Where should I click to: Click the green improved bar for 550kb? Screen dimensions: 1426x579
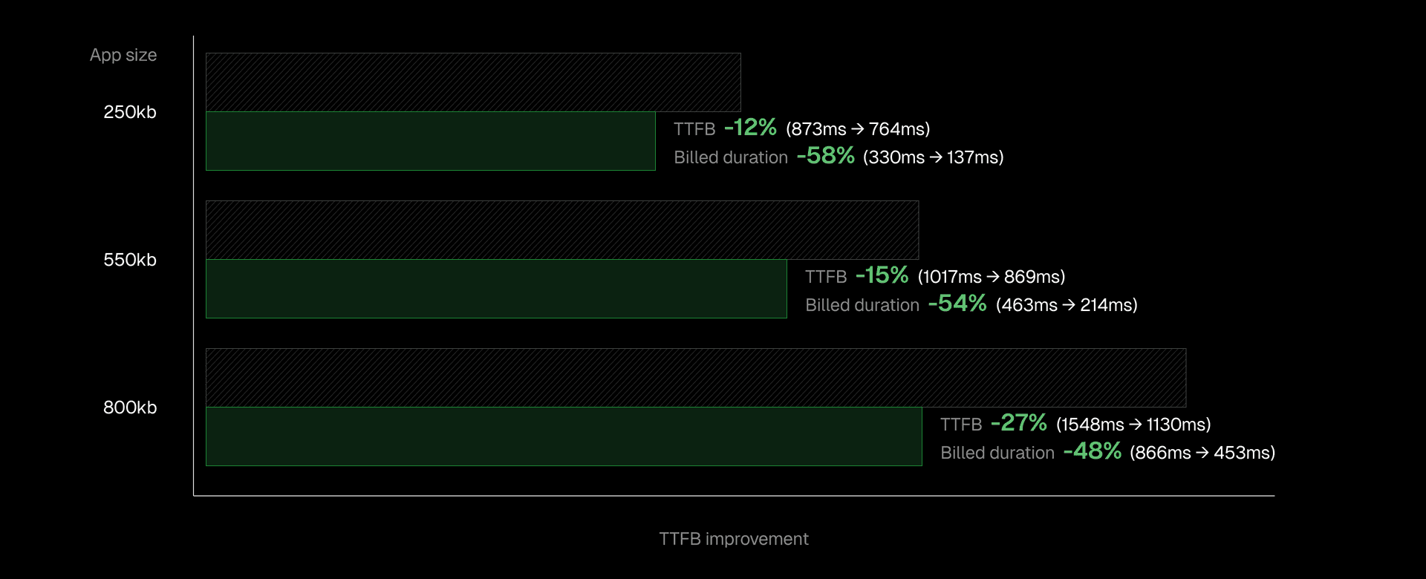coord(496,289)
